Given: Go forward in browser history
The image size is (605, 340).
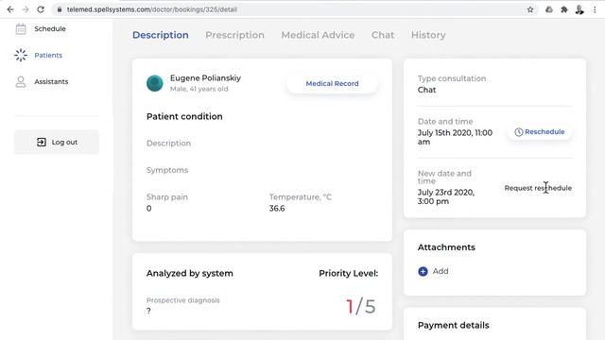Looking at the screenshot, I should (x=26, y=9).
